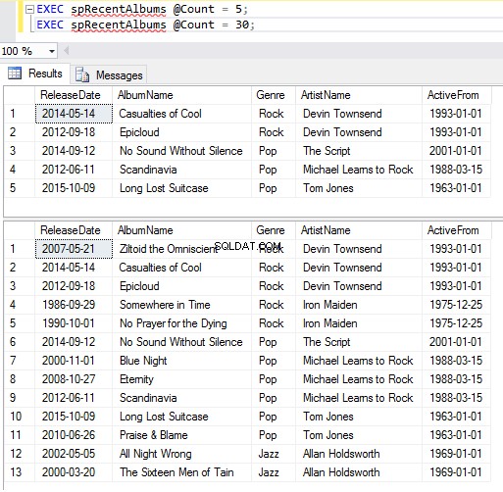Click the horizontal scroll left arrow

67,51
